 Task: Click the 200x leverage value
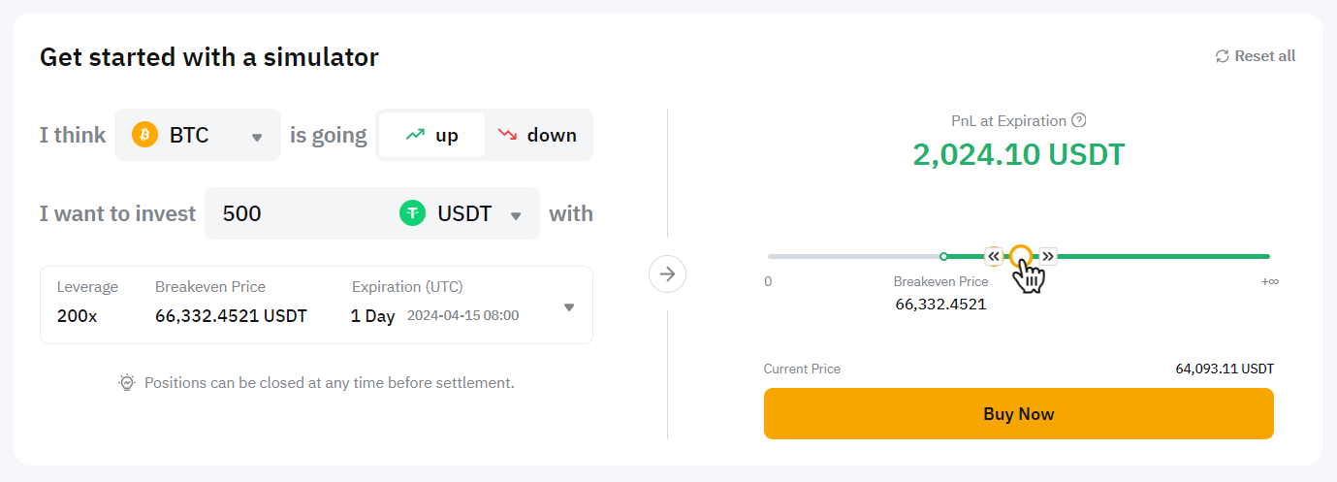coord(77,315)
